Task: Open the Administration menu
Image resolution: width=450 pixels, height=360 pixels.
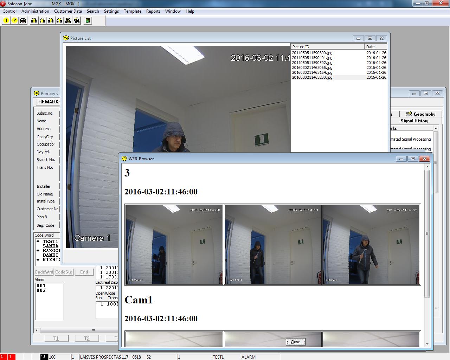Action: [x=35, y=11]
